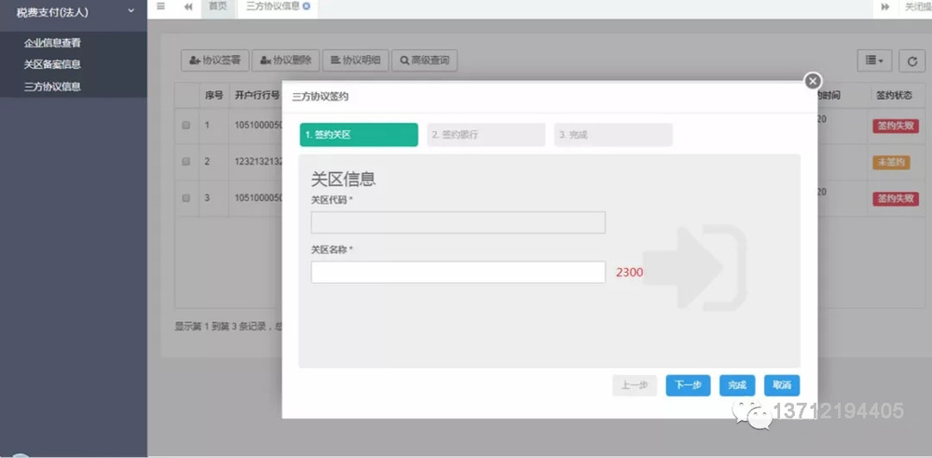Viewport: 932px width, 458px height.
Task: Open 企业信息查看 in the sidebar
Action: (52, 43)
